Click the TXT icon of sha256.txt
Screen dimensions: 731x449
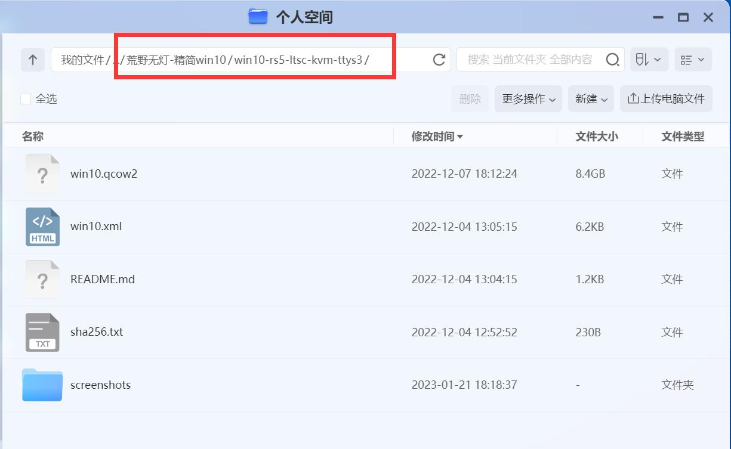click(42, 332)
